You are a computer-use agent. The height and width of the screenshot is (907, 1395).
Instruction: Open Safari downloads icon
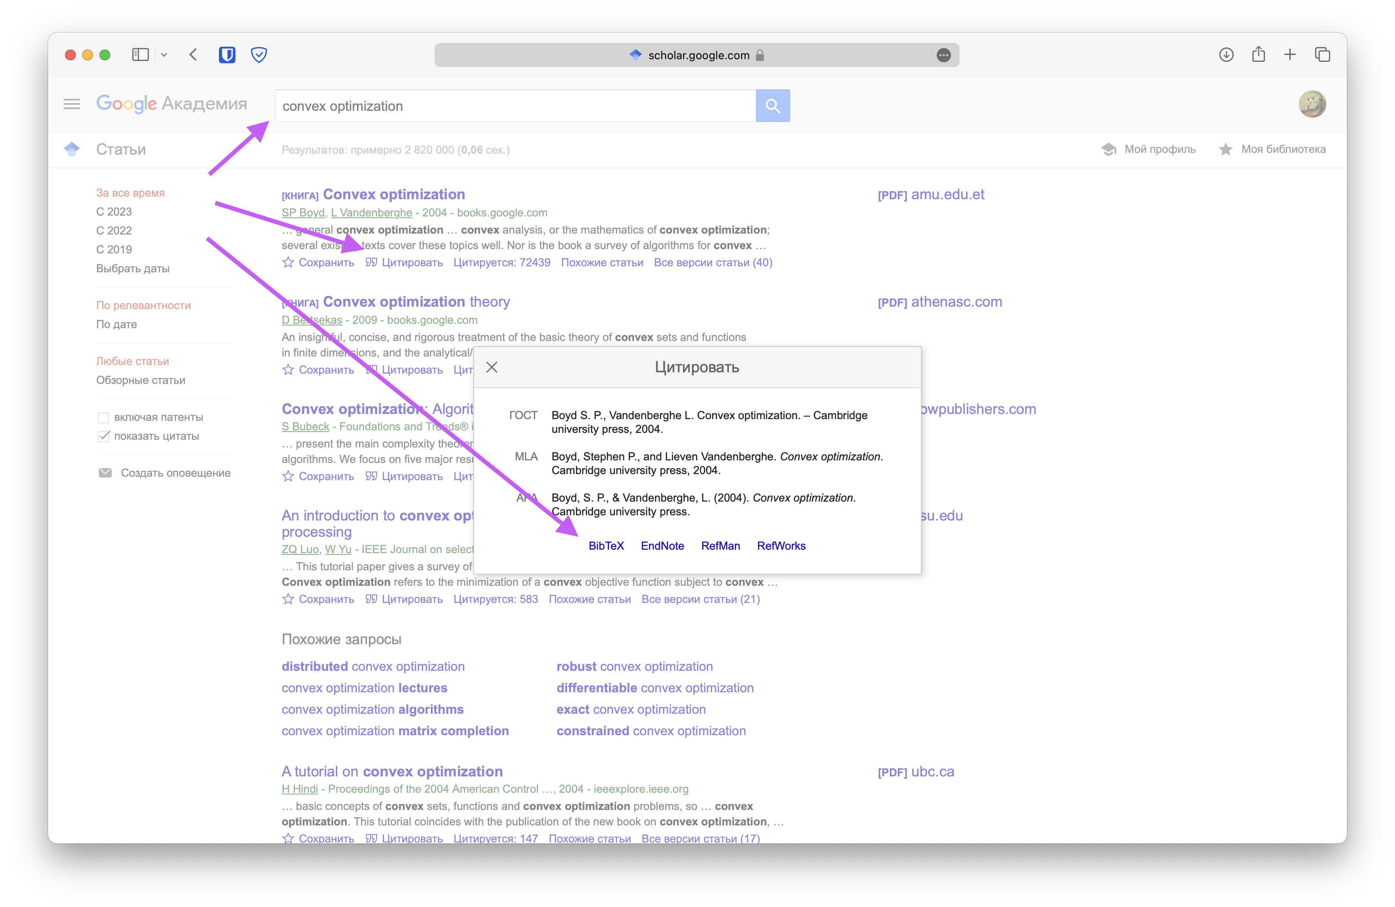(x=1226, y=55)
